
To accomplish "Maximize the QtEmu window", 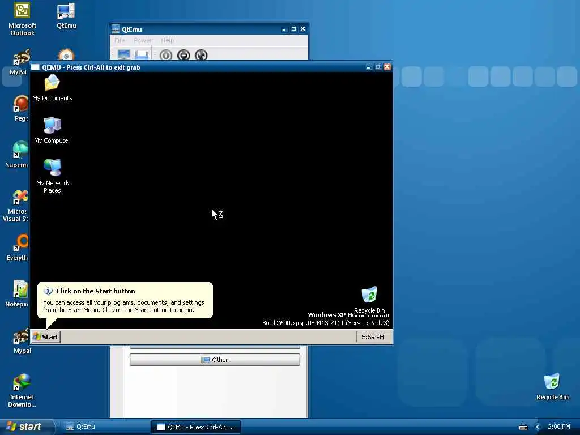I will (x=293, y=29).
